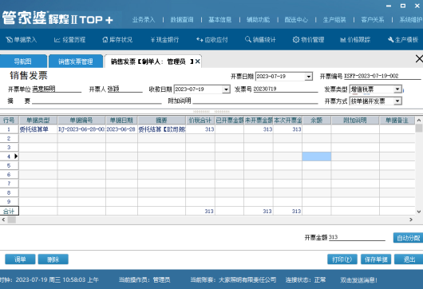The height and width of the screenshot is (289, 423).
Task: Click the horizontal scrollbar left arrow
Action: coord(3,220)
